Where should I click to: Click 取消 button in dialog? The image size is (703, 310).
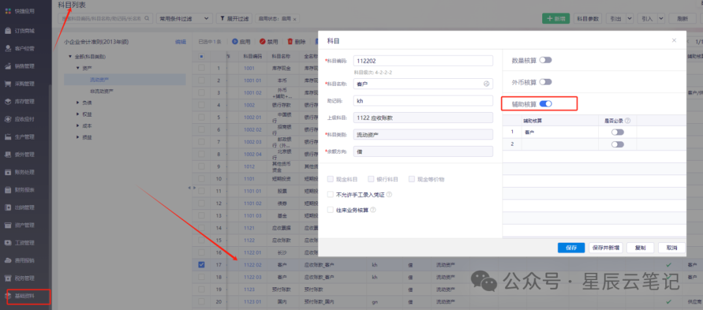coord(672,247)
